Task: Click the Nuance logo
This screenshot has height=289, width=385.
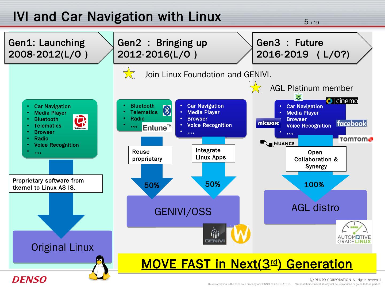Action: coord(277,143)
